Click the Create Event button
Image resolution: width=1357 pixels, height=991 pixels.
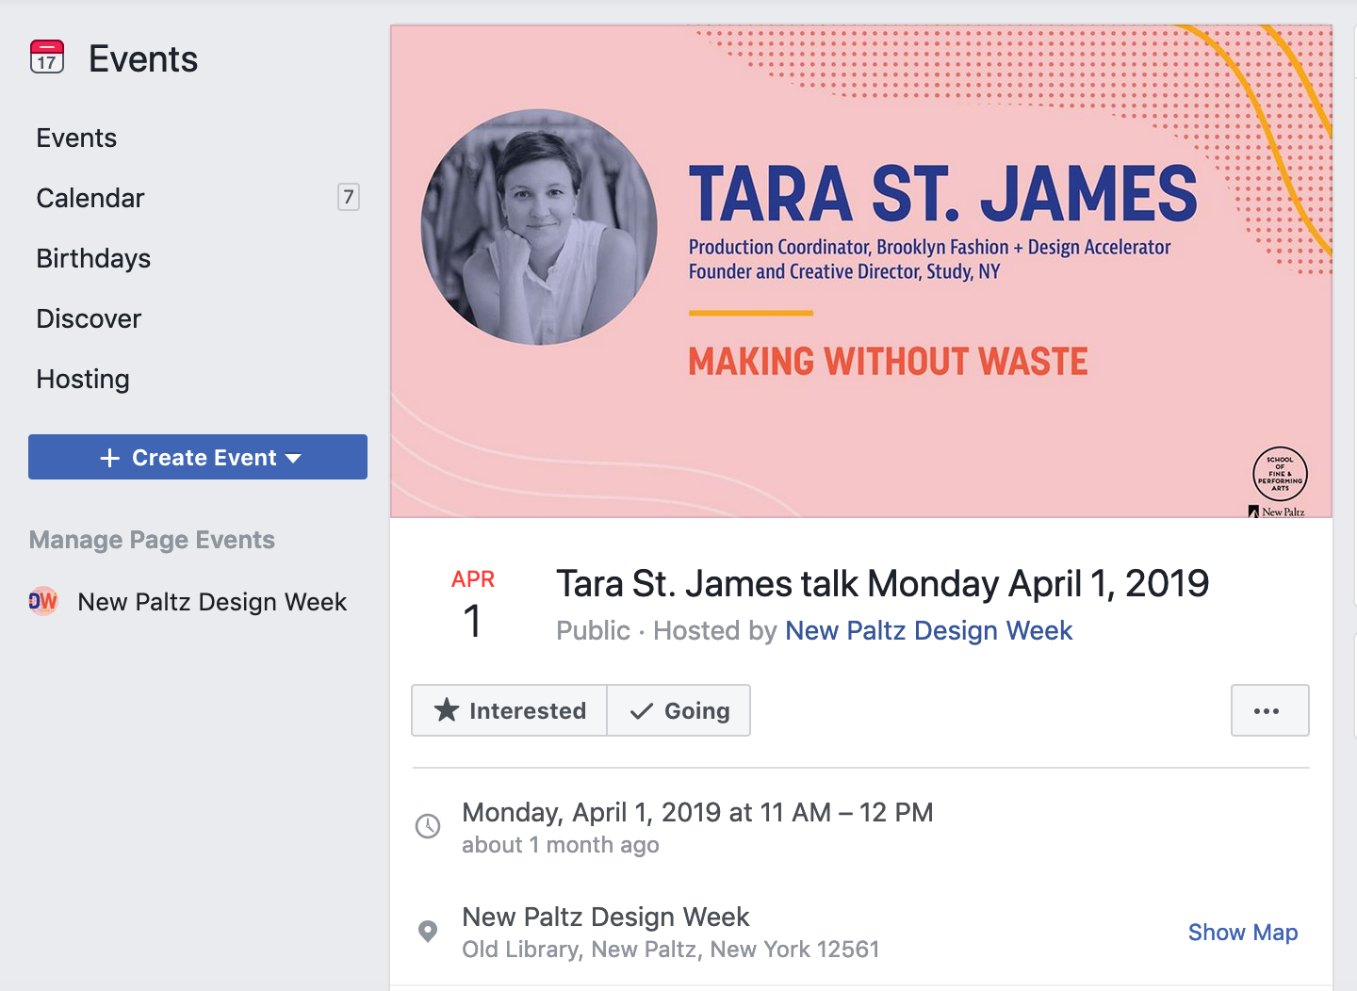tap(198, 457)
